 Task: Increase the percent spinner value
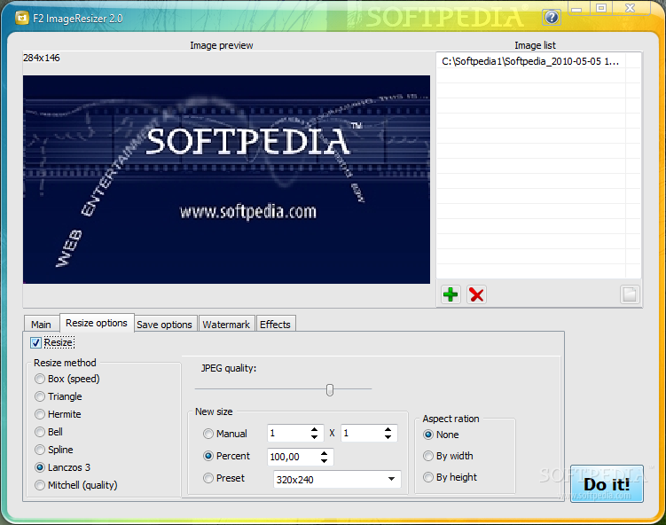tap(324, 453)
